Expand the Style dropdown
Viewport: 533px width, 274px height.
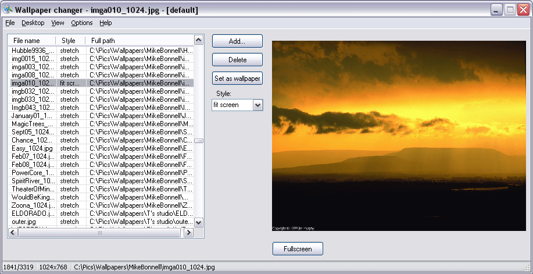click(x=258, y=105)
